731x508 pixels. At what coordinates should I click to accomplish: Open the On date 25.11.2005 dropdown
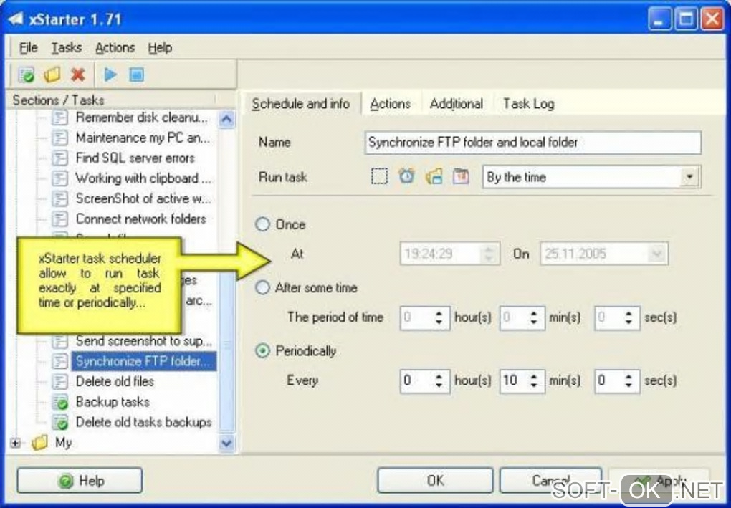[656, 254]
